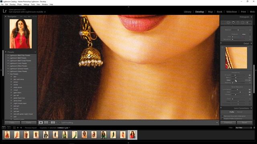Apply the 'green them' preset
This screenshot has width=257, height=144.
[17, 92]
